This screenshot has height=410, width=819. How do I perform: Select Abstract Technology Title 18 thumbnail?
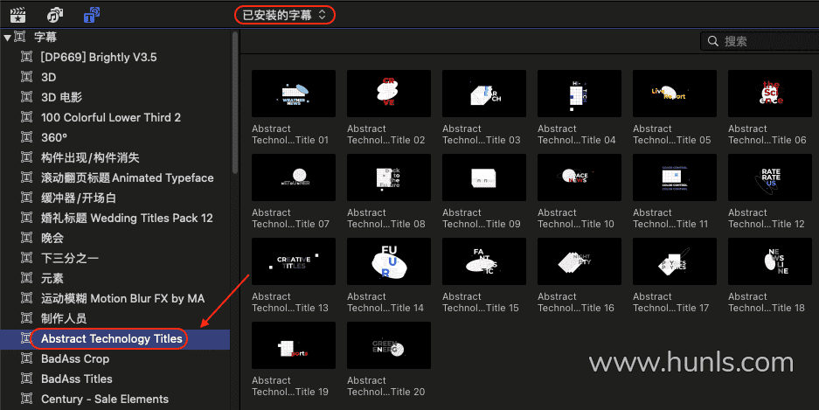pyautogui.click(x=770, y=261)
